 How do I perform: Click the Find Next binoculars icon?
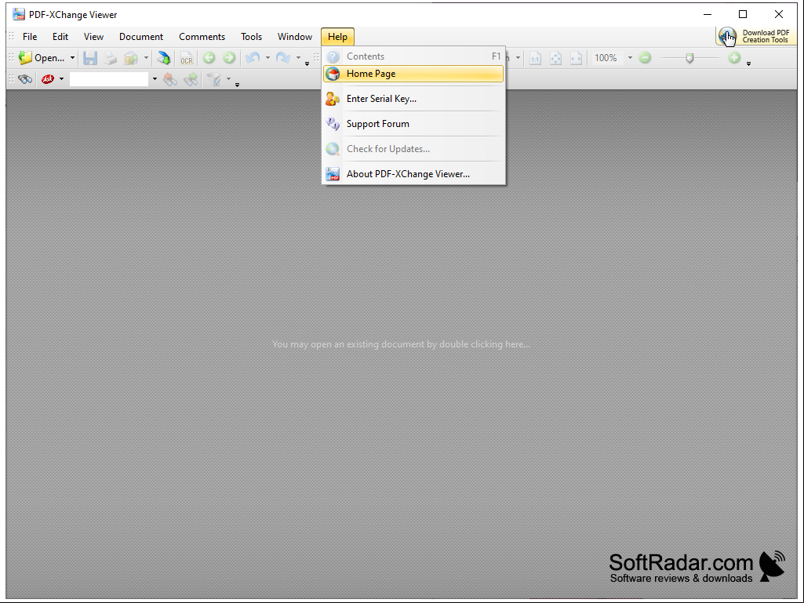click(191, 79)
